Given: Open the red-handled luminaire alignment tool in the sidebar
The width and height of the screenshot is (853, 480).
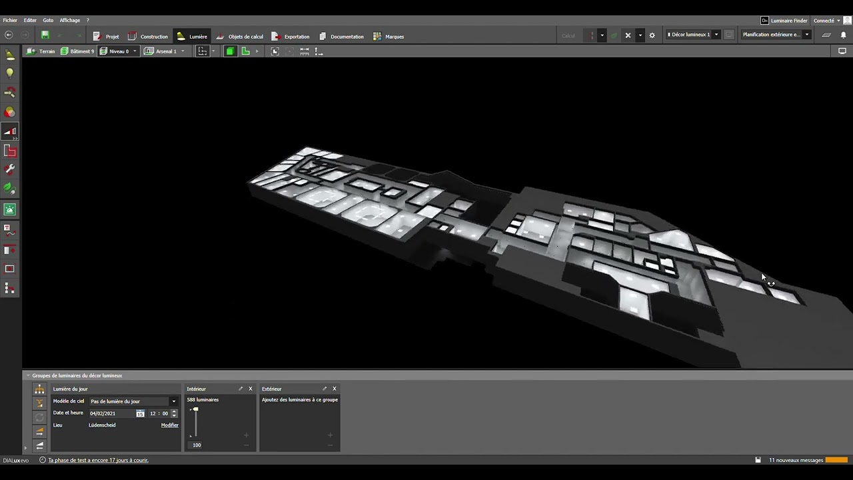Looking at the screenshot, I should point(10,93).
